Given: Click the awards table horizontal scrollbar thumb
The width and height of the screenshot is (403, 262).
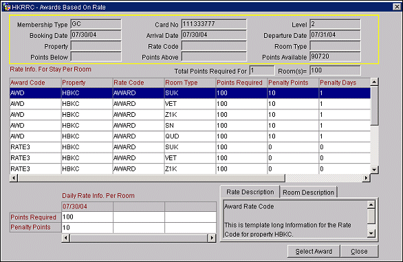Looking at the screenshot, I should (x=151, y=178).
